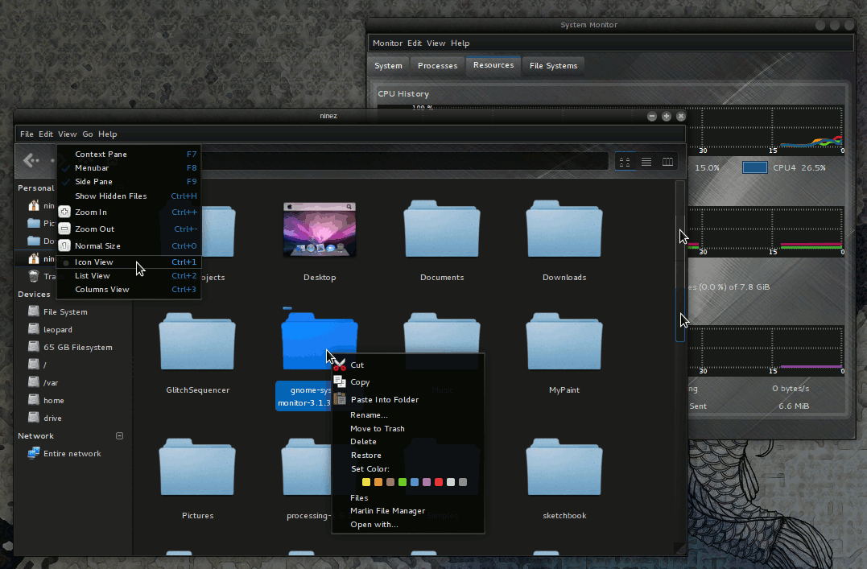Toggle the Side Pane option
Image resolution: width=867 pixels, height=569 pixels.
click(128, 181)
